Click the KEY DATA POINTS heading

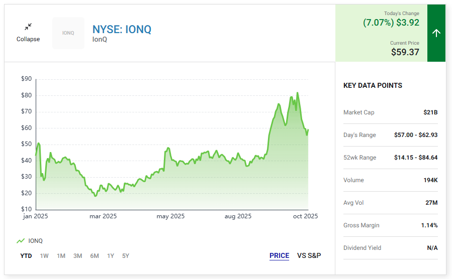point(373,85)
